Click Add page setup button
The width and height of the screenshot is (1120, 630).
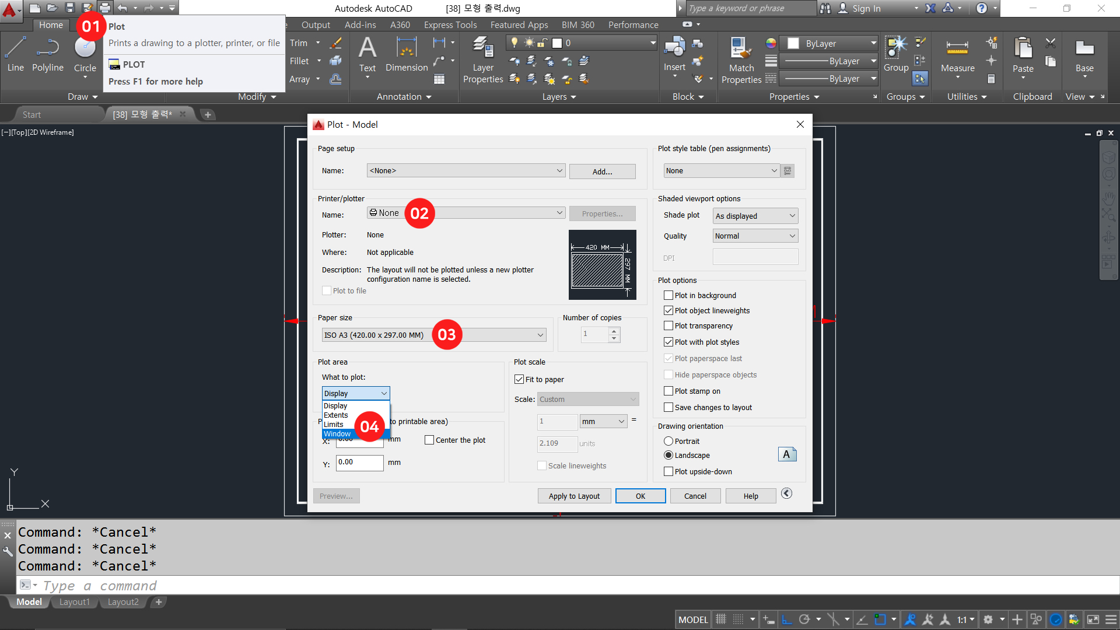point(603,171)
